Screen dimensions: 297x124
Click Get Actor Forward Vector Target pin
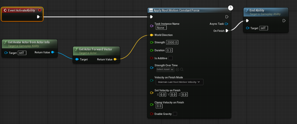click(77, 59)
